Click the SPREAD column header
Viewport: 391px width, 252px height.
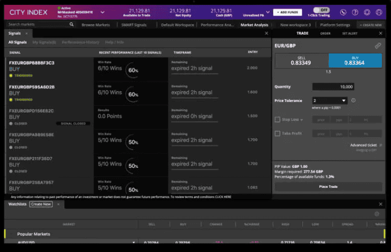tap(347, 224)
